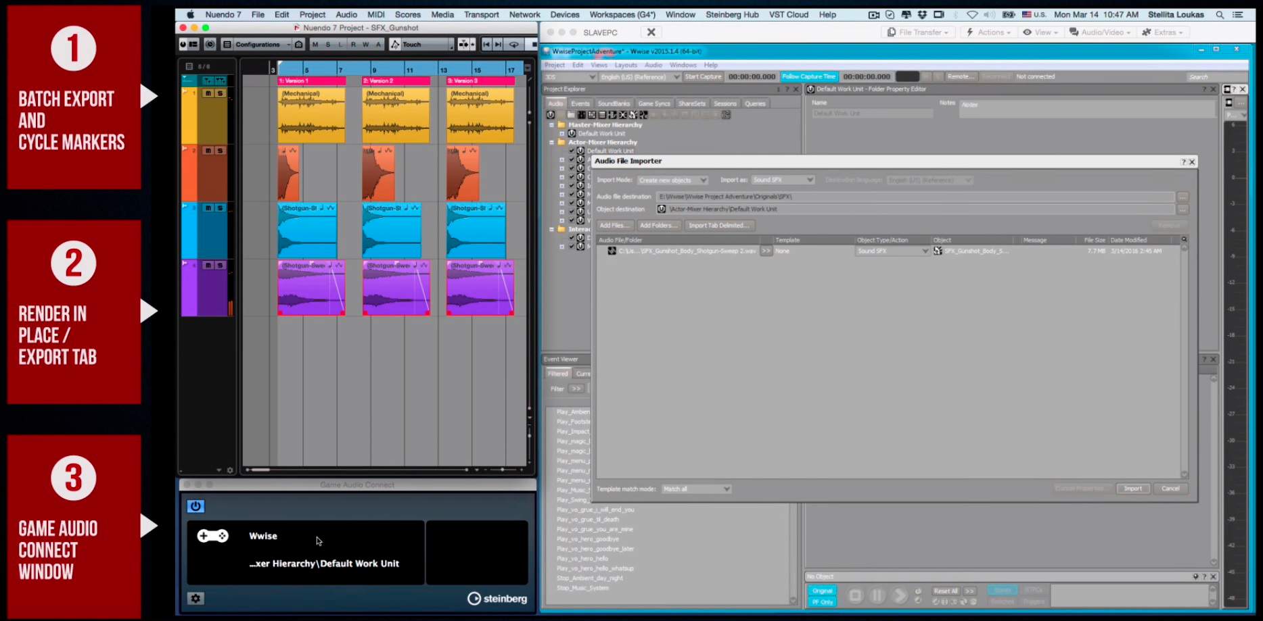The image size is (1263, 621).
Task: Open the Configurations dropdown in Nuendo
Action: (x=263, y=45)
